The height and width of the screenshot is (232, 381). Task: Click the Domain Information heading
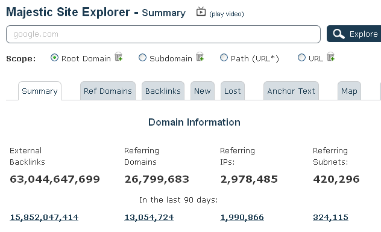(194, 122)
